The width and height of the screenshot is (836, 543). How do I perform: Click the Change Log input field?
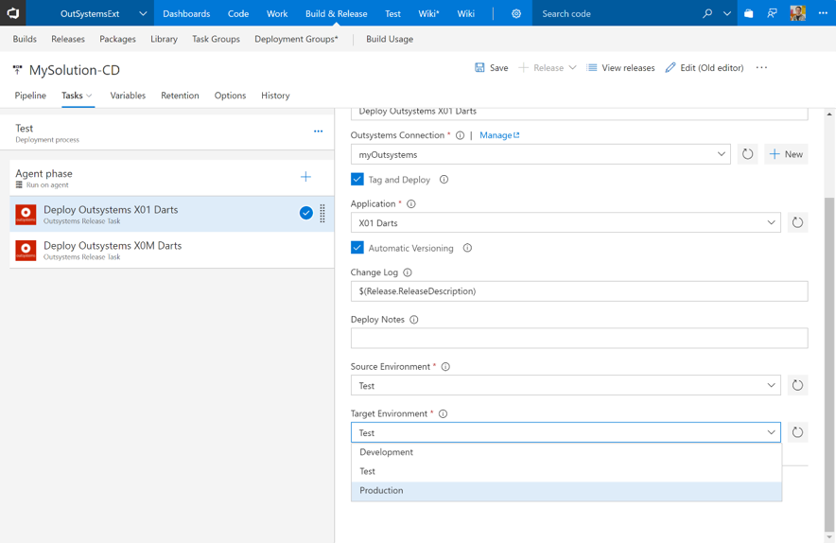pos(579,291)
